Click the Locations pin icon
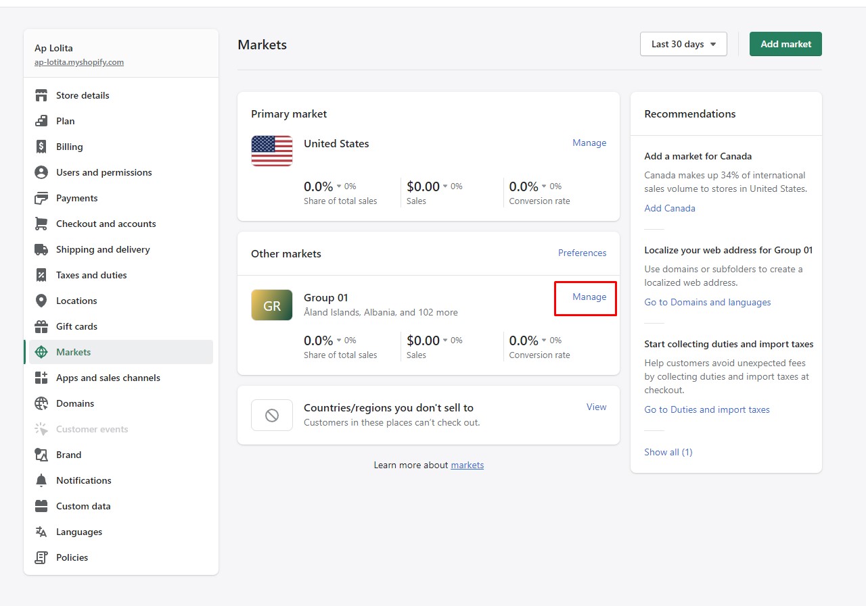This screenshot has width=866, height=606. coord(41,301)
